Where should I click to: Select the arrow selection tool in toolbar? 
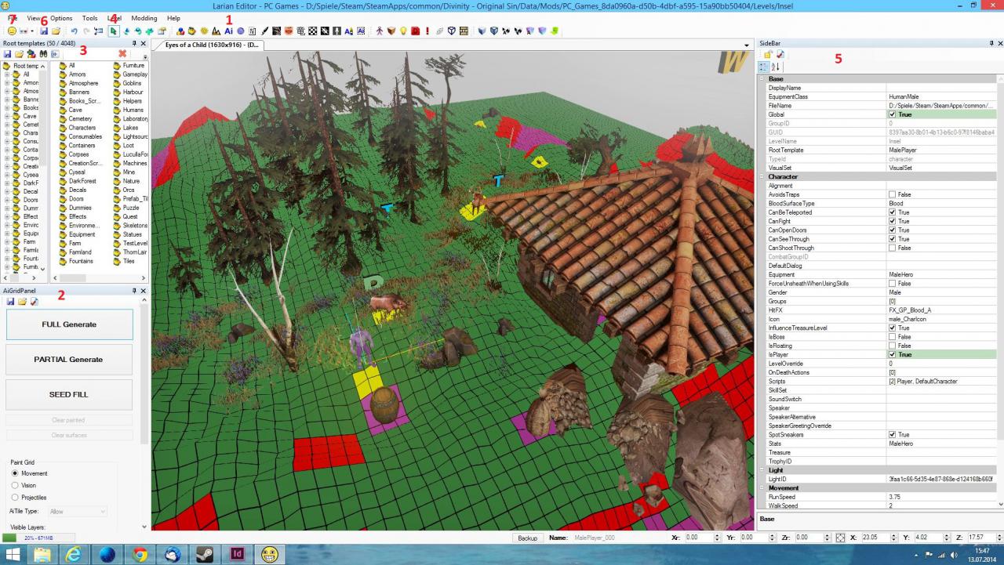coord(114,31)
